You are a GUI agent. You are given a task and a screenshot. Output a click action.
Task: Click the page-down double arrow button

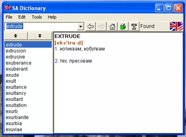point(40,36)
